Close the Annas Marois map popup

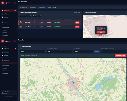tap(106, 27)
